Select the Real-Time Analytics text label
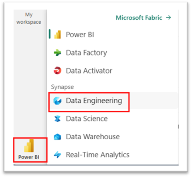 [98, 155]
